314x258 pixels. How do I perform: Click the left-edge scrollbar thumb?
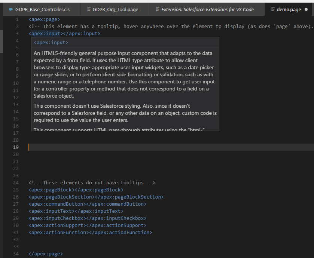(x=1, y=42)
